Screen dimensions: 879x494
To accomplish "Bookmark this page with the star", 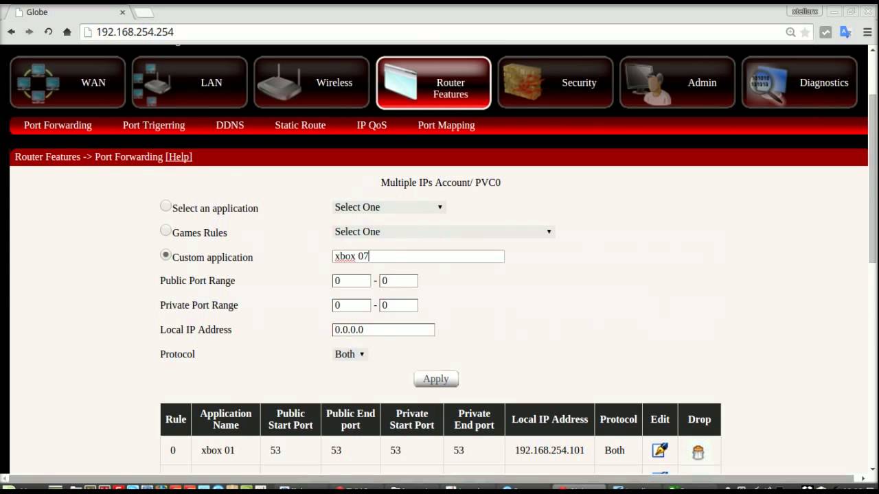I will tap(805, 32).
